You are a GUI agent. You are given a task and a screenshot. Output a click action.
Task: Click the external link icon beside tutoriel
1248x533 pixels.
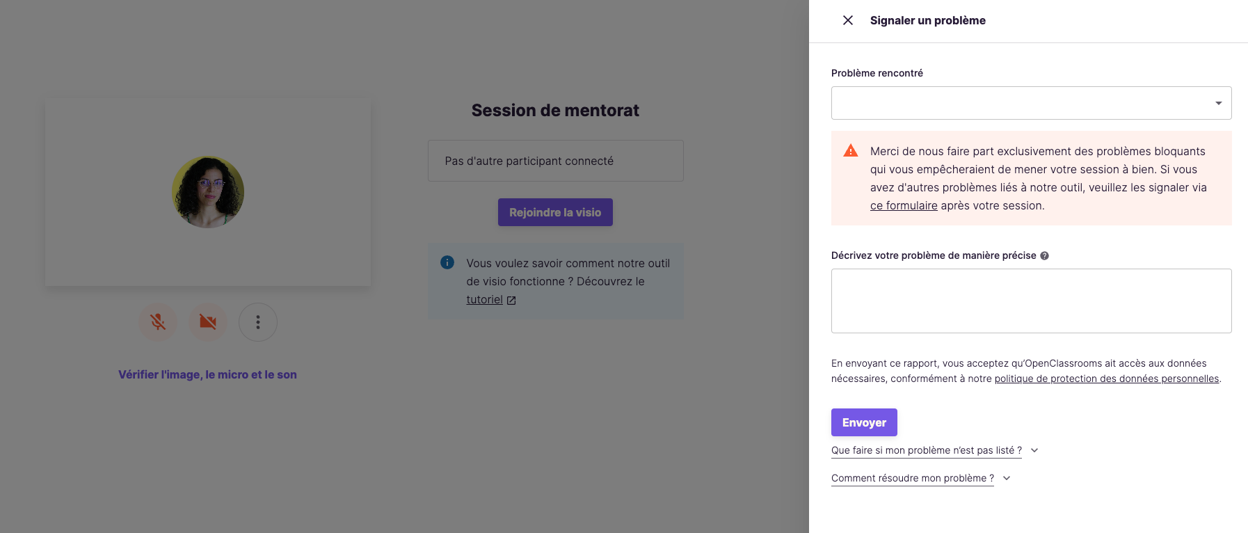click(x=511, y=301)
